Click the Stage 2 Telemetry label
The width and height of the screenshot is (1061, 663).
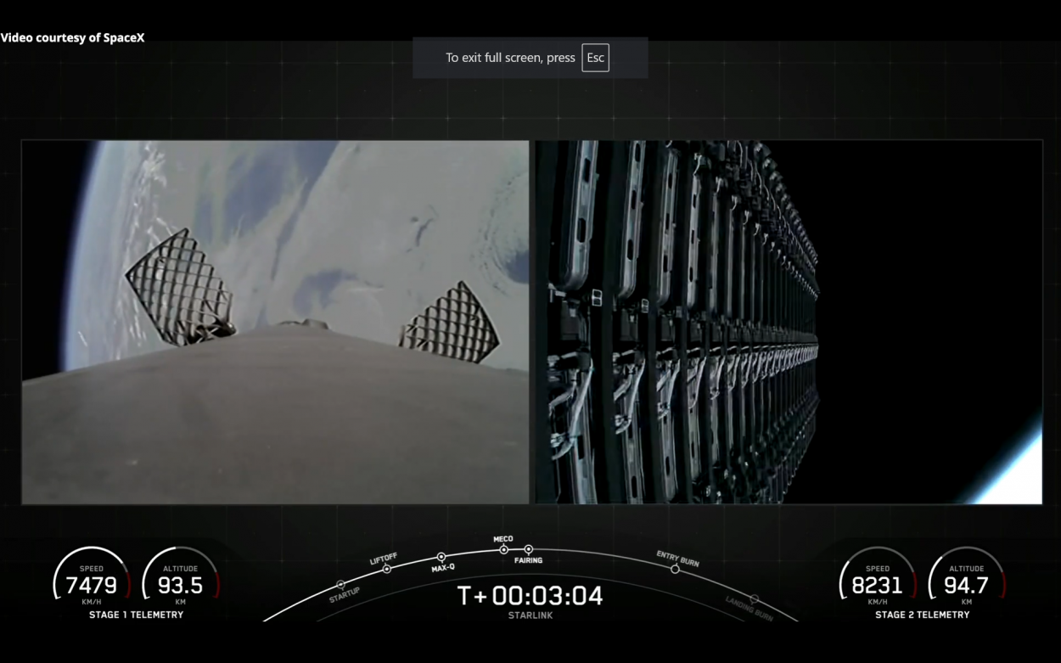[922, 615]
